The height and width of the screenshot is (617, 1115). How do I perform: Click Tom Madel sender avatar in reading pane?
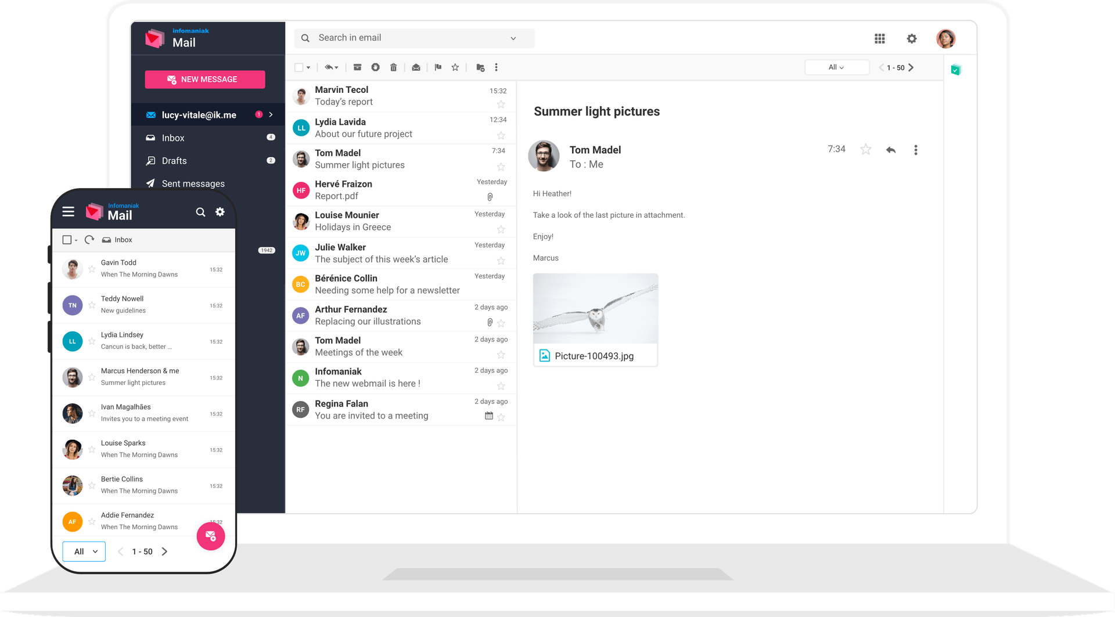pyautogui.click(x=544, y=156)
